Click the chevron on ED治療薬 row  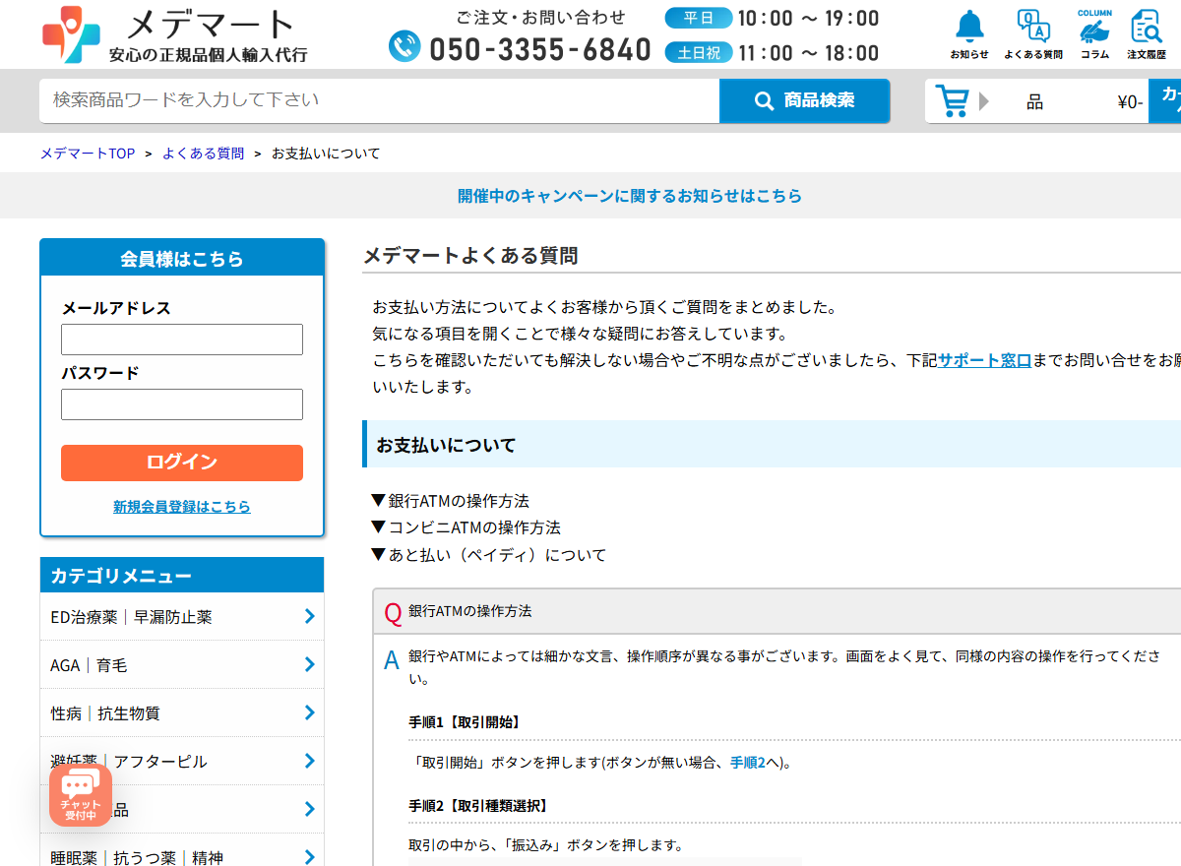(309, 616)
